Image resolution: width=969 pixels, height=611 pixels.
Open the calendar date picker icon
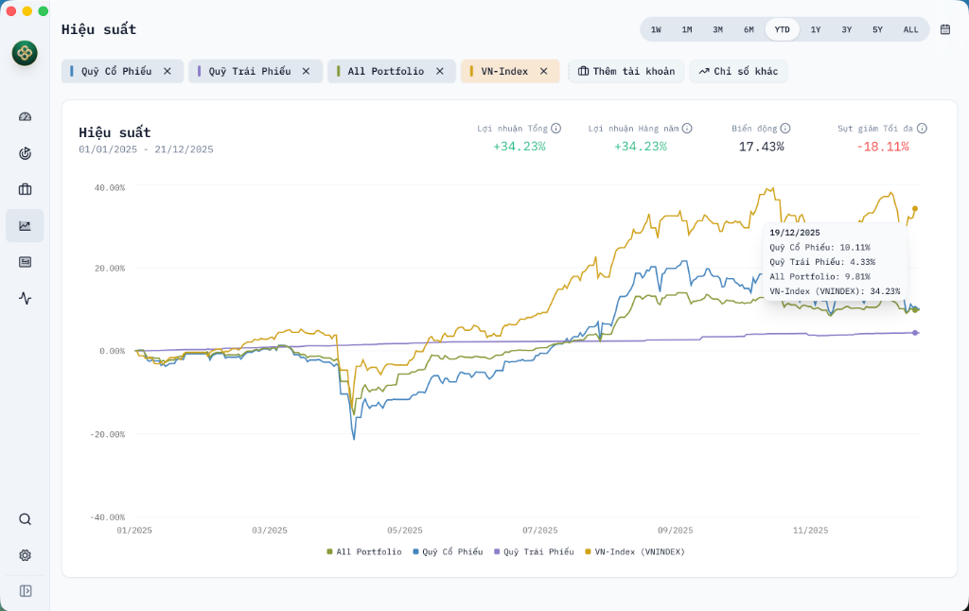[944, 29]
